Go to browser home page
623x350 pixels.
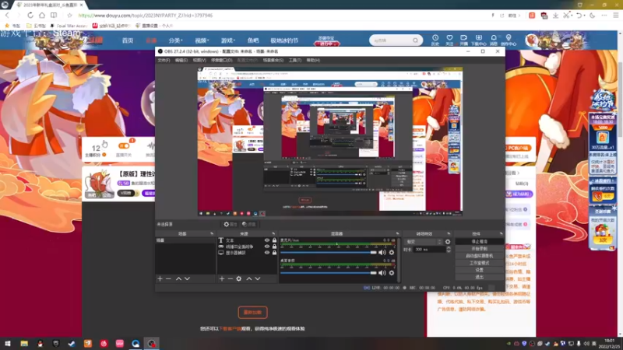pos(42,15)
